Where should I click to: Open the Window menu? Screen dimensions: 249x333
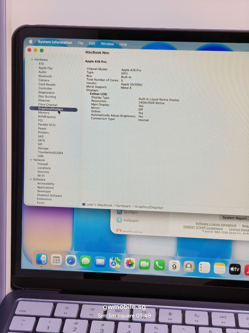(x=107, y=44)
